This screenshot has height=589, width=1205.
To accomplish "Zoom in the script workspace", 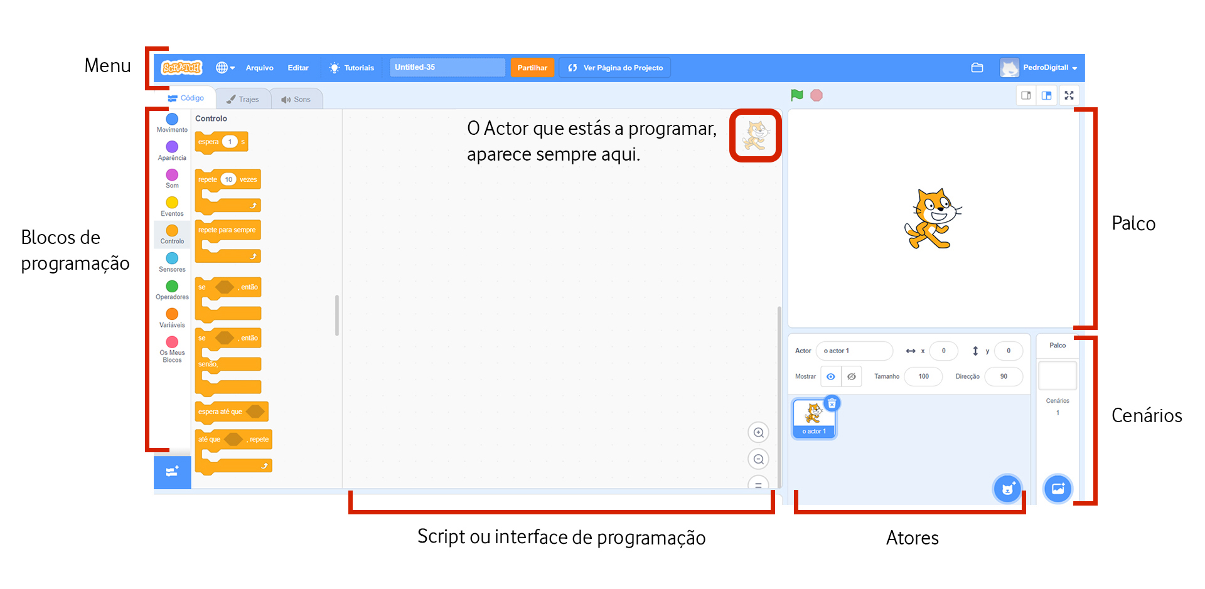I will click(759, 432).
